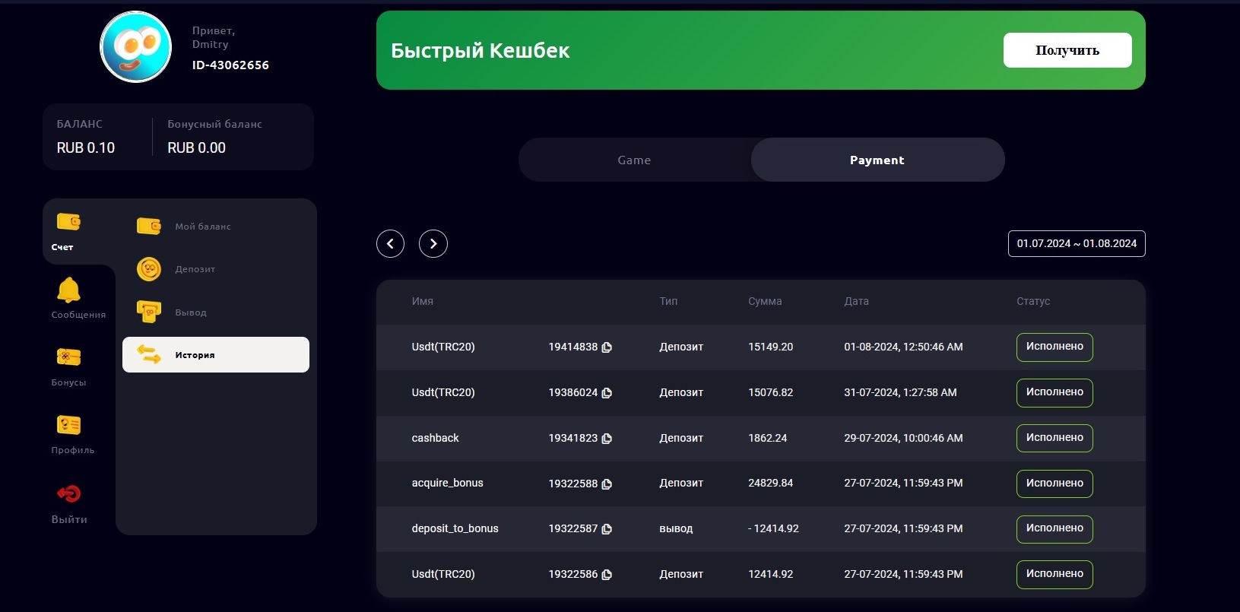Copy transaction ID 19414838

[x=607, y=347]
